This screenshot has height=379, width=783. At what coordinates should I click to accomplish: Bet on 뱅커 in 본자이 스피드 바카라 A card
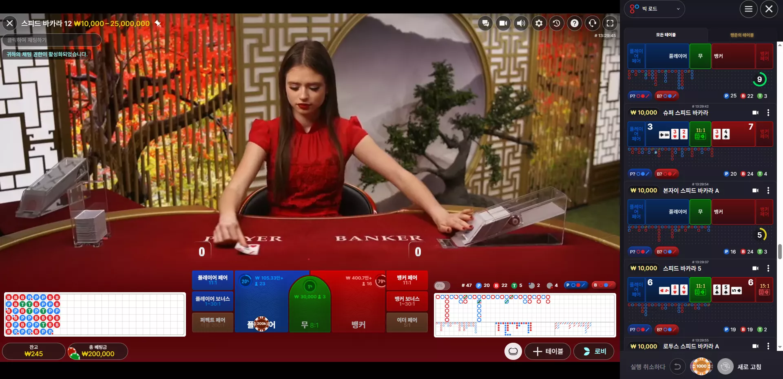tap(733, 212)
